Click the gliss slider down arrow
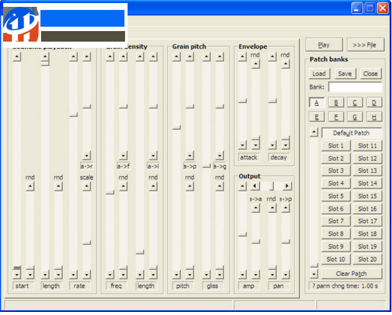Viewport: 392px width, 315px height. (206, 275)
